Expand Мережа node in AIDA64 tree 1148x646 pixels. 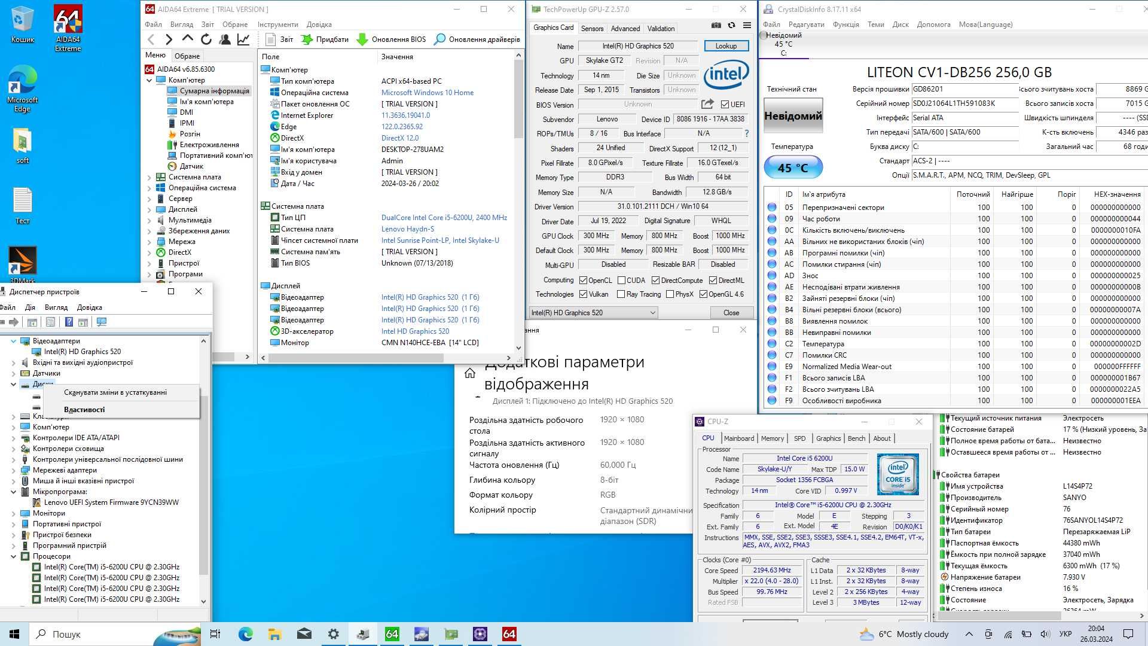click(x=149, y=242)
